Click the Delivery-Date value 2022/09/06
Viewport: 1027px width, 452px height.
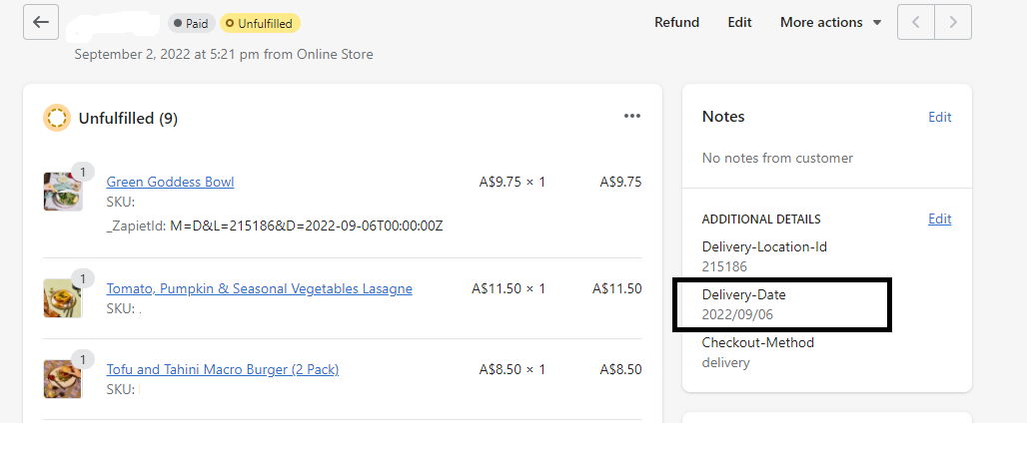tap(737, 314)
